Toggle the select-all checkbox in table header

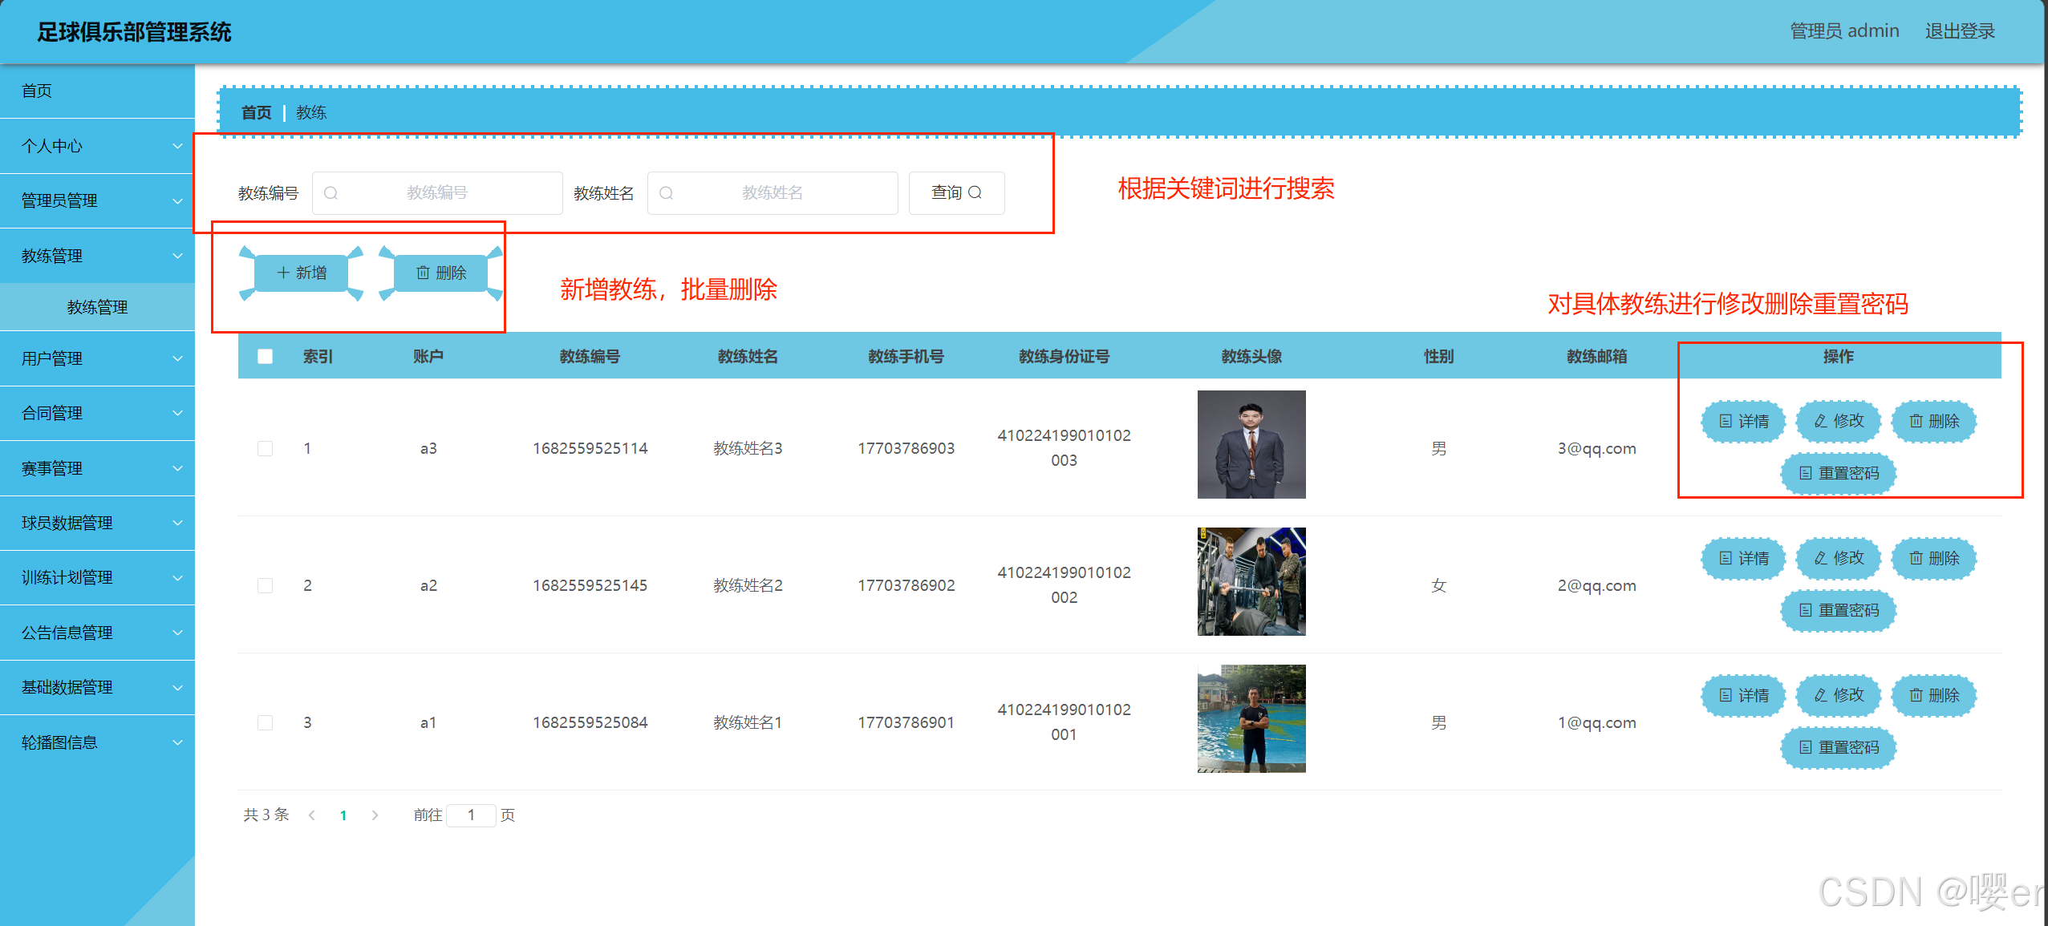pyautogui.click(x=265, y=356)
